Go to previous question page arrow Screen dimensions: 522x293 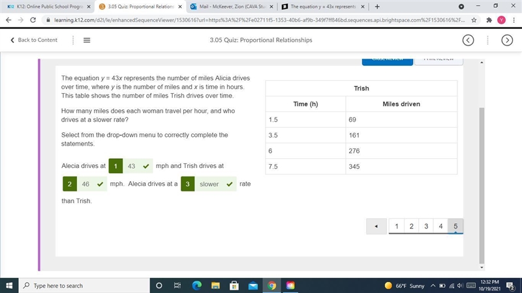click(x=376, y=226)
